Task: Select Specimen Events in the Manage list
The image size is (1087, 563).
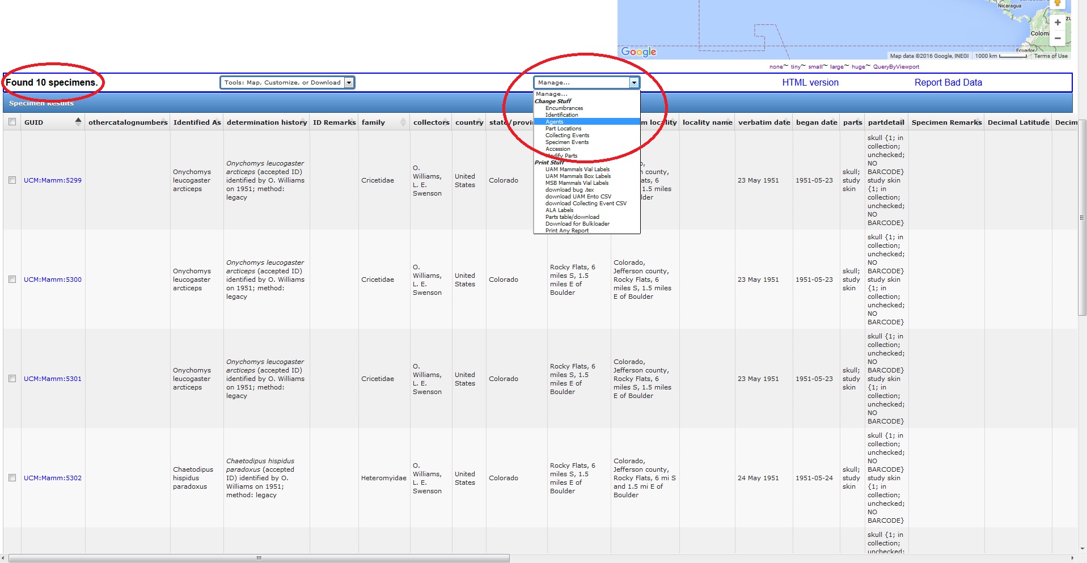Action: click(x=567, y=142)
